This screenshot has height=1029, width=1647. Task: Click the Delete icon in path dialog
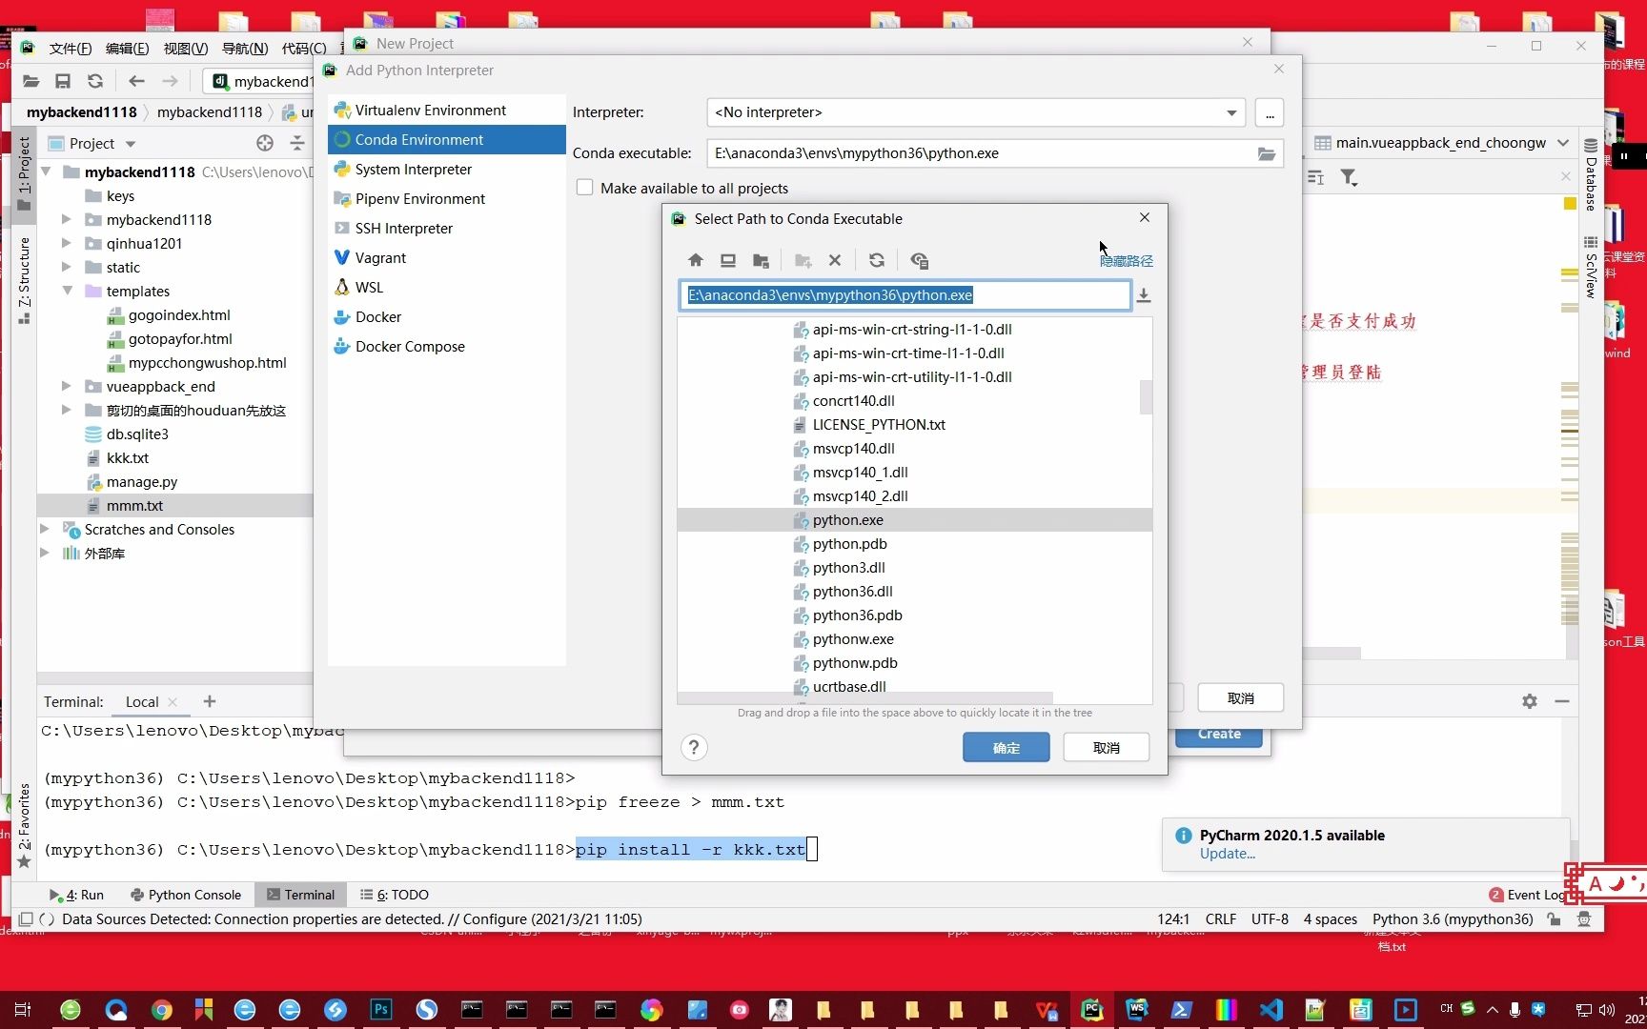pos(835,260)
